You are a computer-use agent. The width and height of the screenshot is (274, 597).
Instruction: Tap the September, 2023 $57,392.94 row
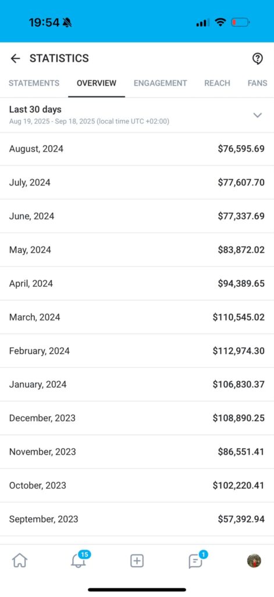click(137, 519)
